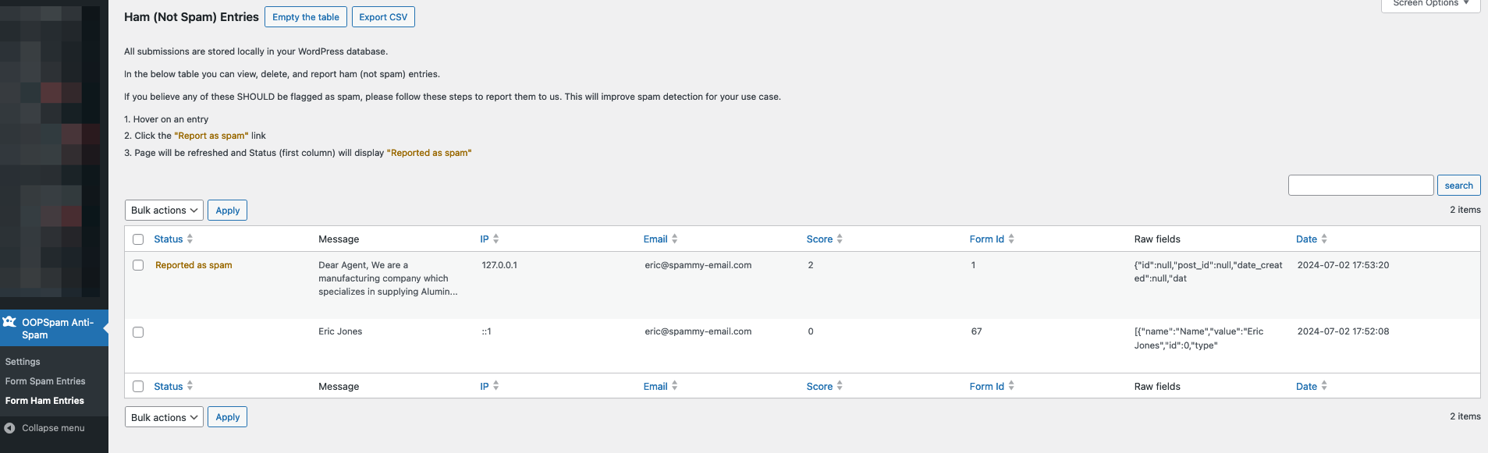The width and height of the screenshot is (1488, 453).
Task: Expand the Screen Options panel
Action: point(1430,4)
